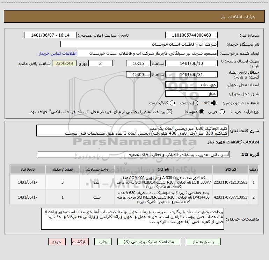The image size is (269, 260).
Task: Click quantity 1 in the second row
Action: pos(63,197)
